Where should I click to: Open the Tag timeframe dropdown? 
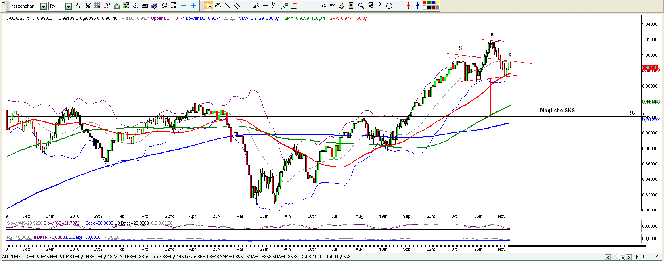coord(69,6)
